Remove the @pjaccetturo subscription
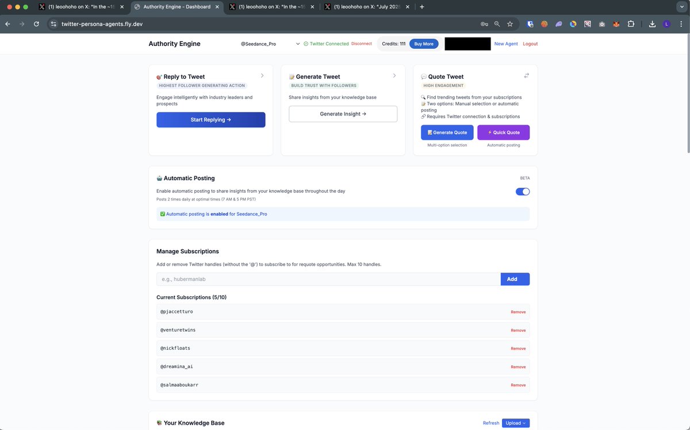 pos(518,312)
